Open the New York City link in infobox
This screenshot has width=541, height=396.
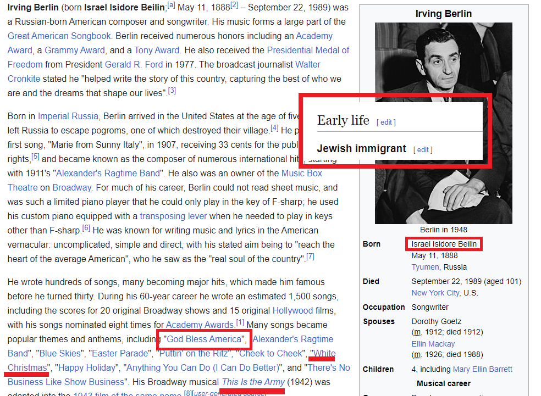(435, 293)
